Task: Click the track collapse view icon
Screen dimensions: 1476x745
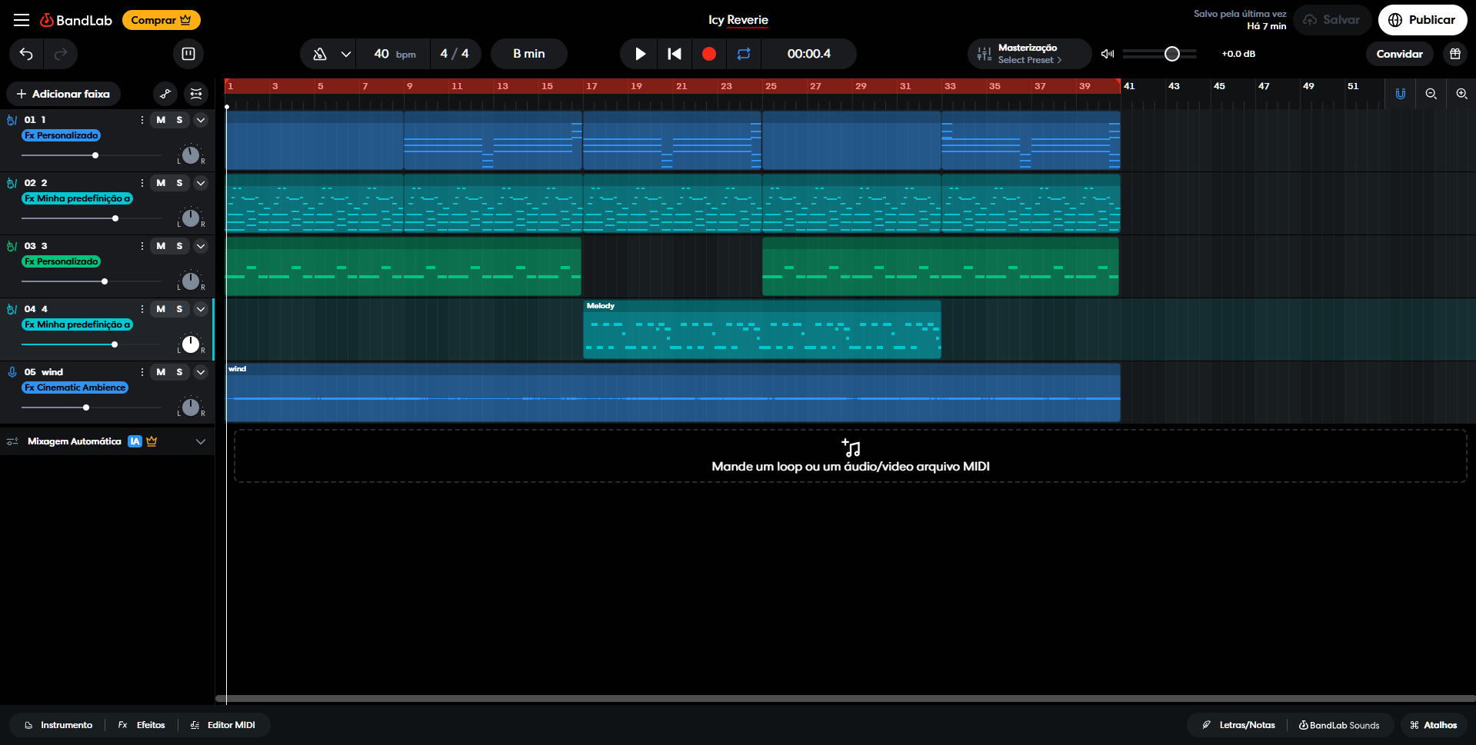Action: click(x=196, y=94)
